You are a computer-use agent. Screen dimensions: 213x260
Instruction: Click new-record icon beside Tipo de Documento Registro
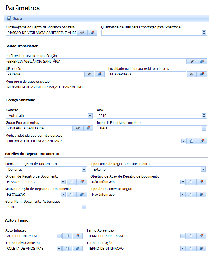[191, 194]
